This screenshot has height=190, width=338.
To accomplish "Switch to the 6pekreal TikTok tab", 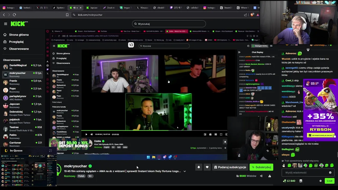I will (59, 8).
